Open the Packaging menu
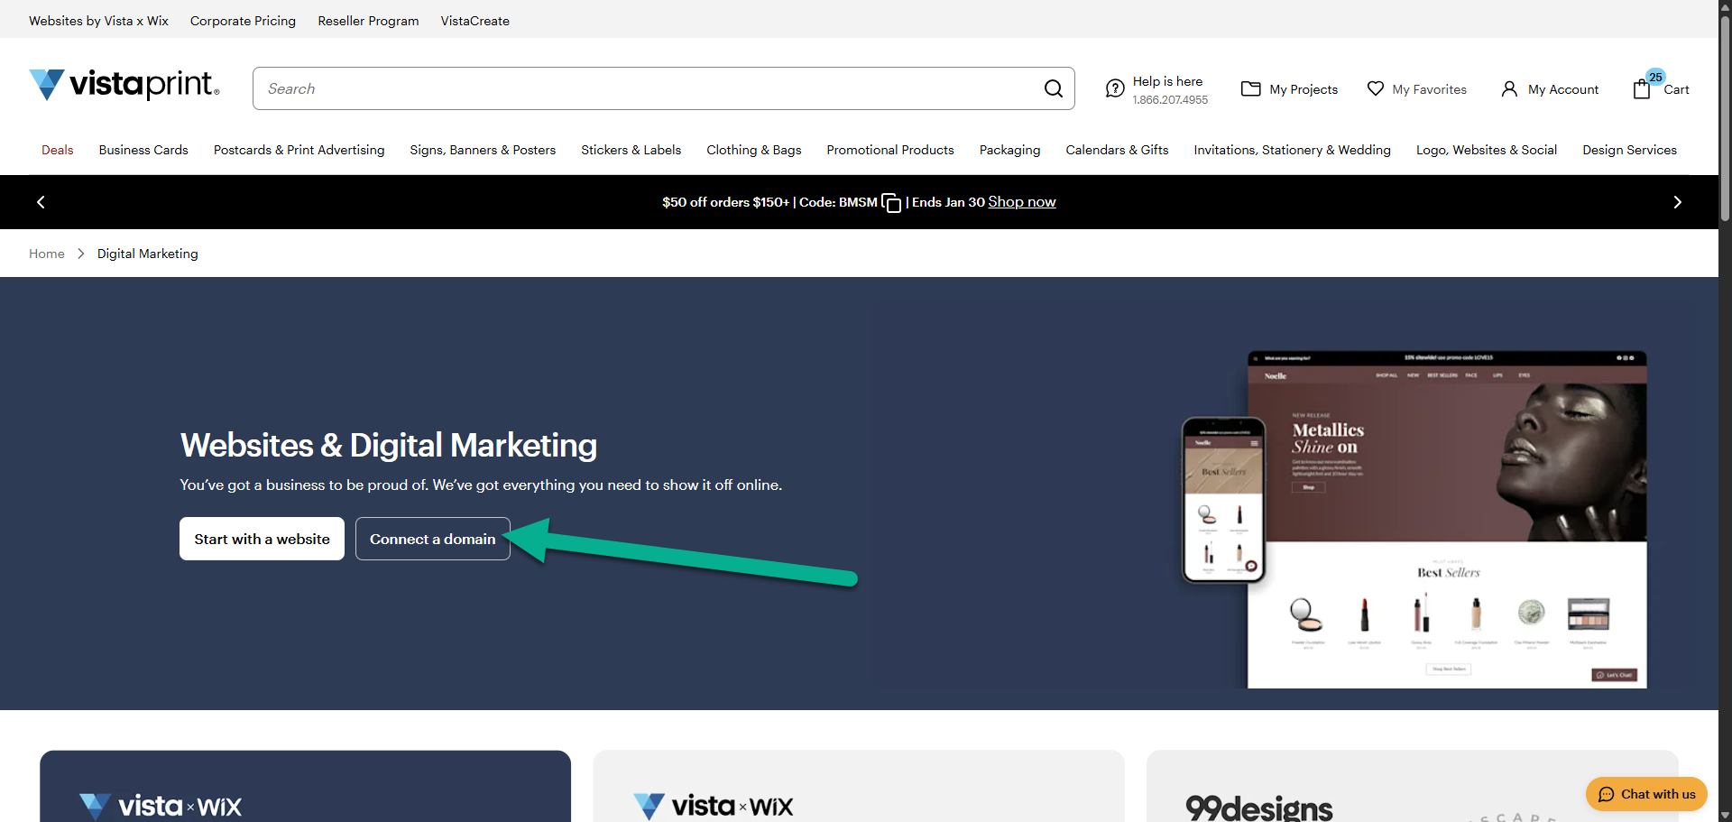Screen dimensions: 1732x822 pos(1009,150)
